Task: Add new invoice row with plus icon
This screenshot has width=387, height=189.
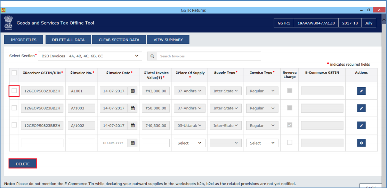Action: (x=361, y=143)
